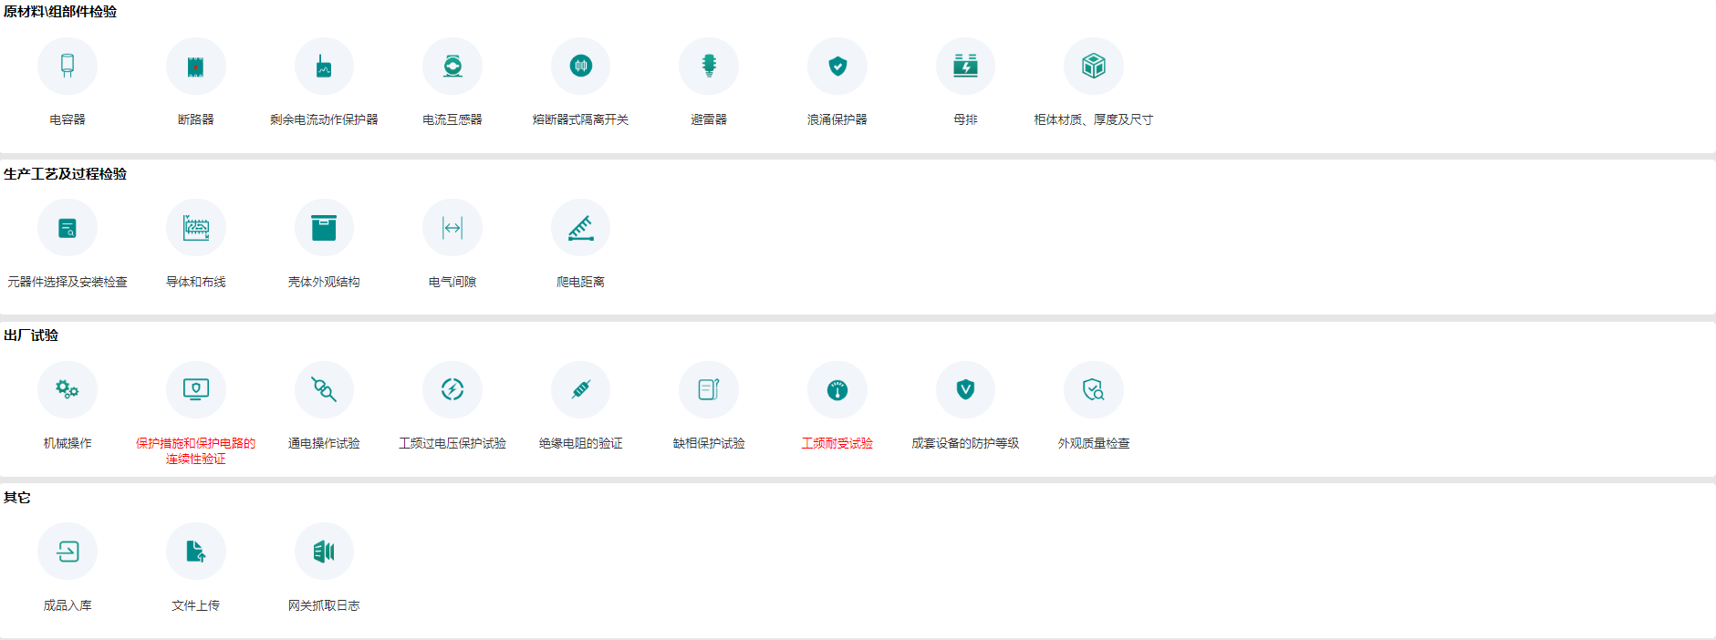
Task: Open the 通电操作试验 icon
Action: 324,390
